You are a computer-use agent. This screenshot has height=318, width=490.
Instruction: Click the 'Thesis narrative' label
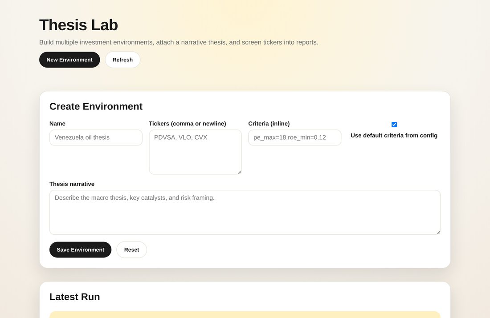[x=72, y=184]
